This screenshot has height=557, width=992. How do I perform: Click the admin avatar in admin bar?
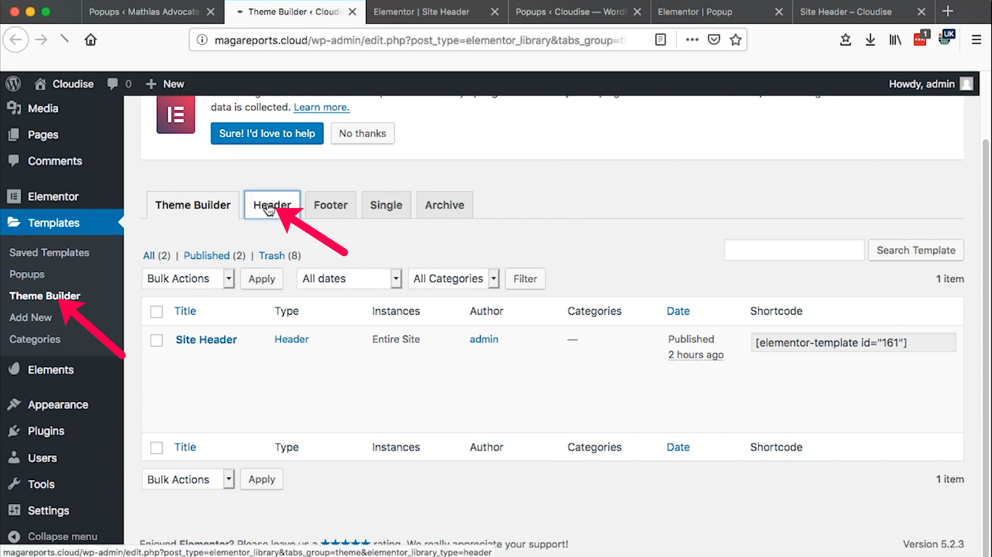[966, 84]
